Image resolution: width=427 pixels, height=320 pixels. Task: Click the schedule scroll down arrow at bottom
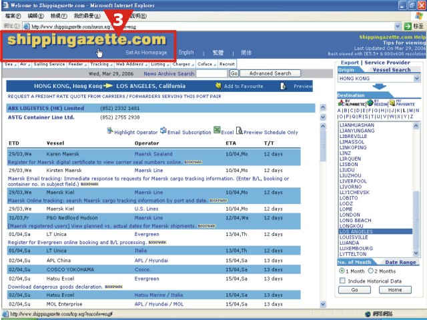point(323,304)
